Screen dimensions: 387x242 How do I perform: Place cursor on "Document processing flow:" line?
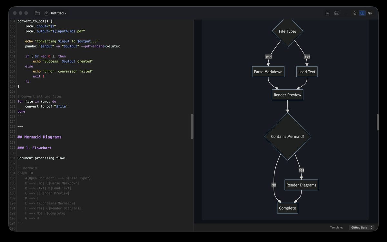[x=41, y=158]
